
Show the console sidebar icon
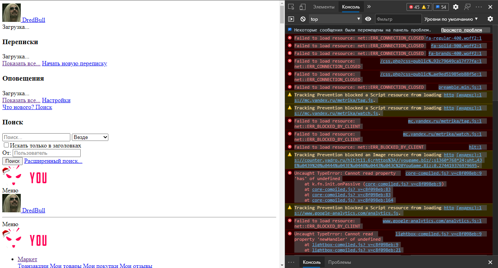pos(291,18)
